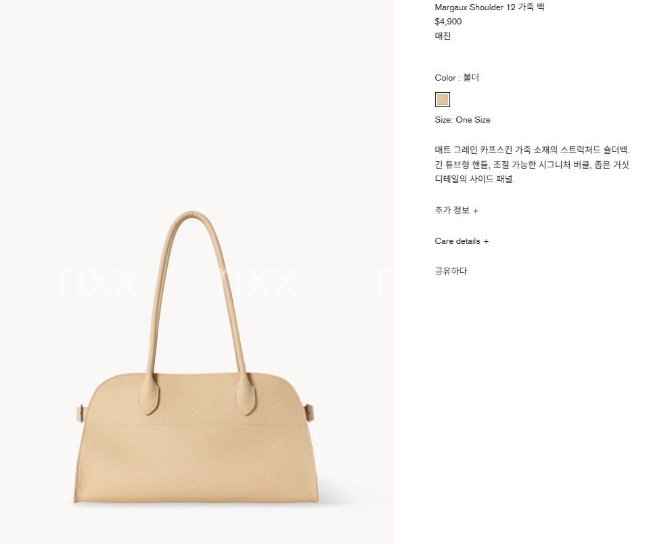Click the left side buckle on bag
The height and width of the screenshot is (544, 672).
(80, 413)
